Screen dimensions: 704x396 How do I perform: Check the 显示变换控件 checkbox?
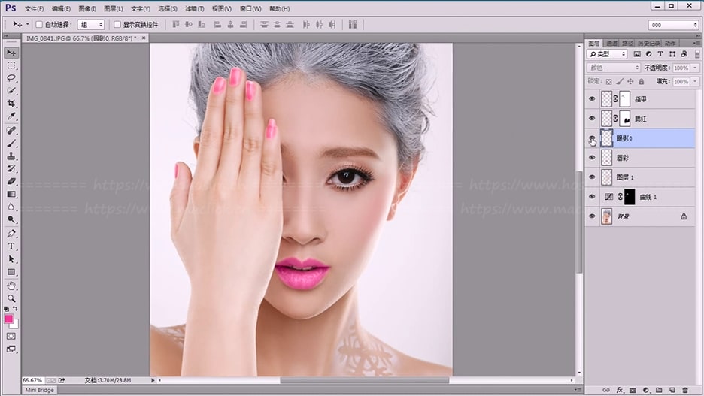[117, 25]
